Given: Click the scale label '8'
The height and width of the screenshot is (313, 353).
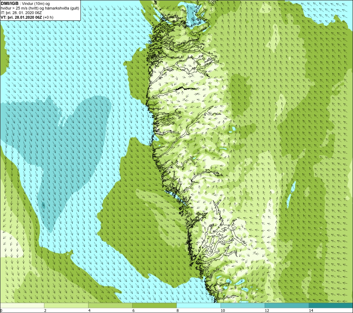Looking at the screenshot, I should pos(178,311).
